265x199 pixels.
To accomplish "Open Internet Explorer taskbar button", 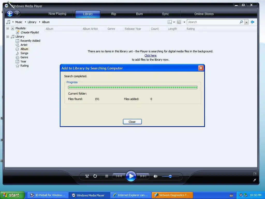I will pyautogui.click(x=131, y=195).
